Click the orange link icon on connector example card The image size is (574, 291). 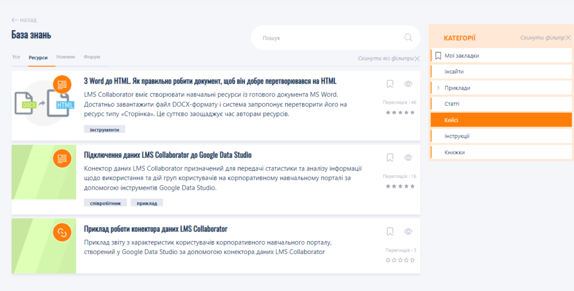coord(62,232)
